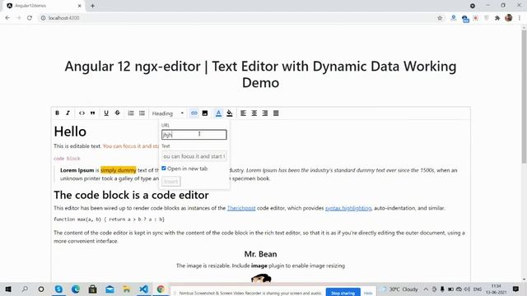Open Microsoft Edge from taskbar
The height and width of the screenshot is (296, 527).
tap(76, 289)
